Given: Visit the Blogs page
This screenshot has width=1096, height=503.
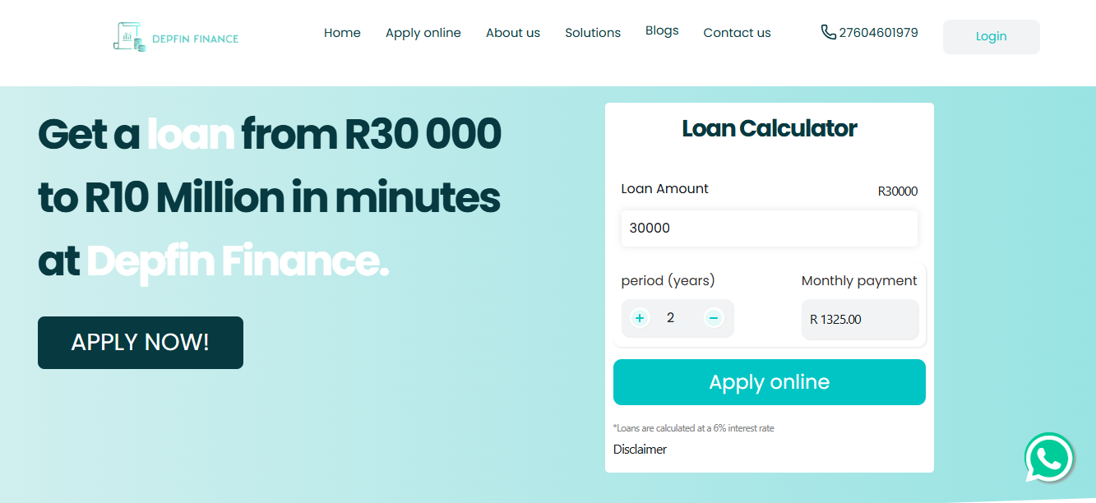Looking at the screenshot, I should click(662, 30).
